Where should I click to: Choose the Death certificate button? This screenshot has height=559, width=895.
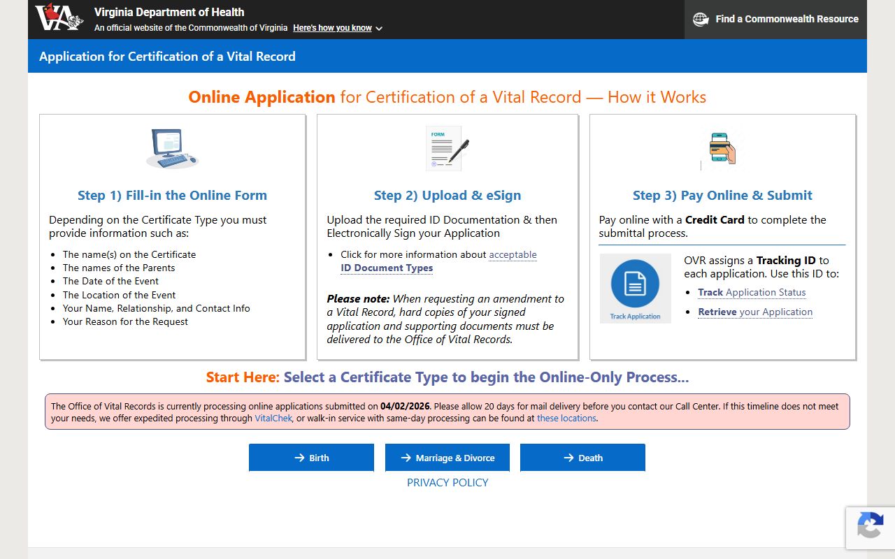[x=582, y=458]
